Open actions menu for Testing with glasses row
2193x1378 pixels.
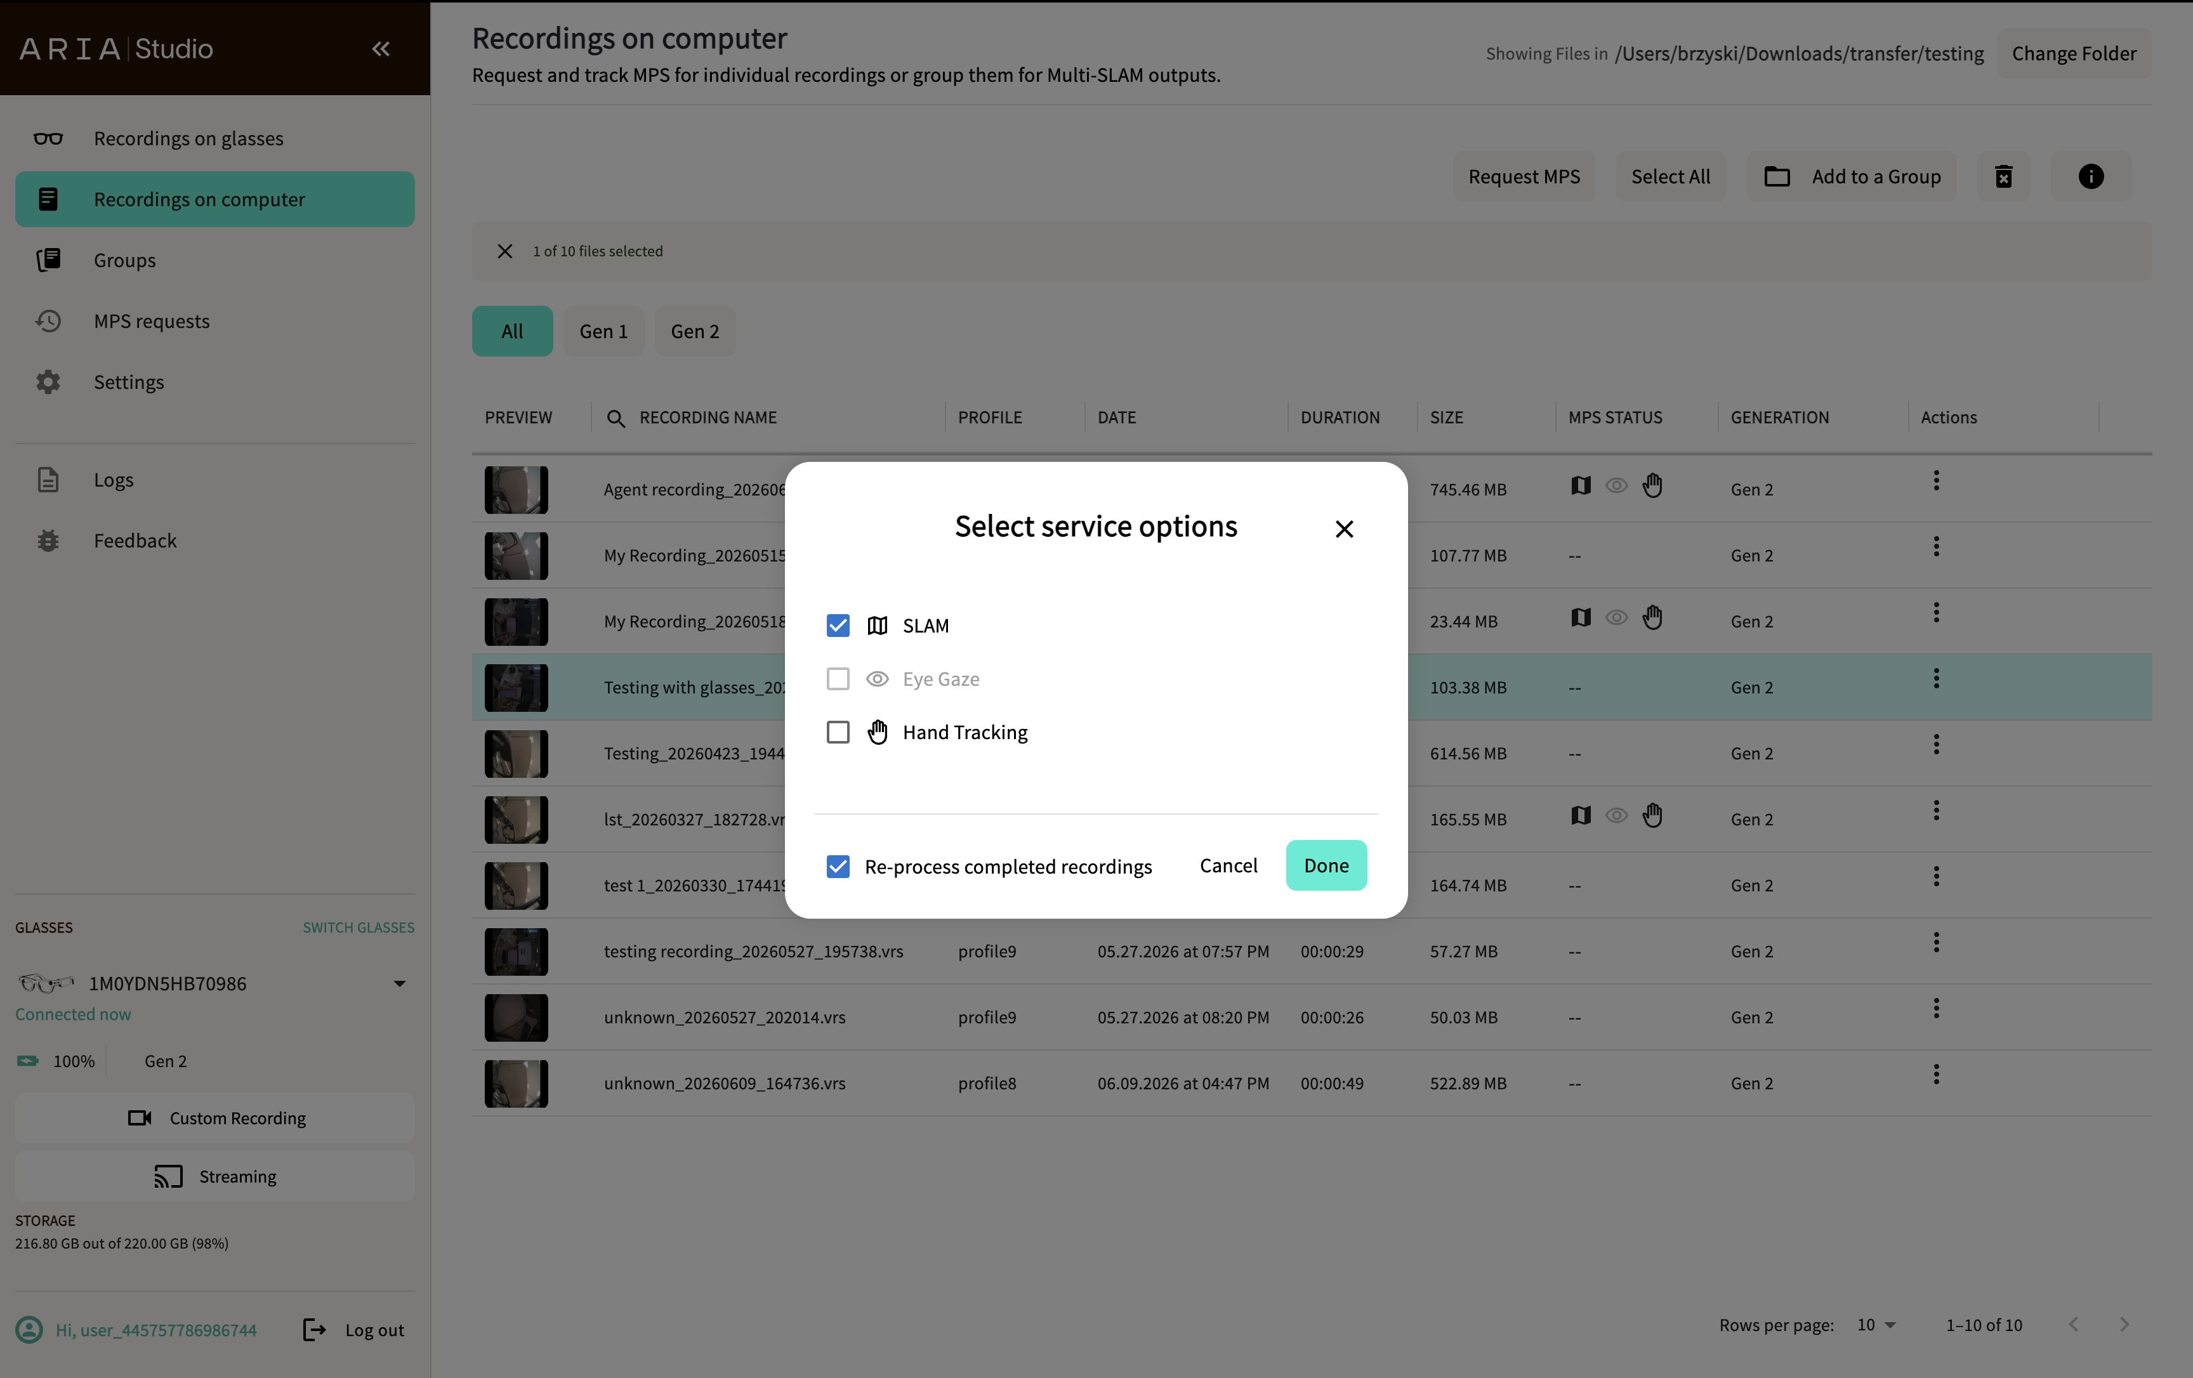click(x=1936, y=678)
